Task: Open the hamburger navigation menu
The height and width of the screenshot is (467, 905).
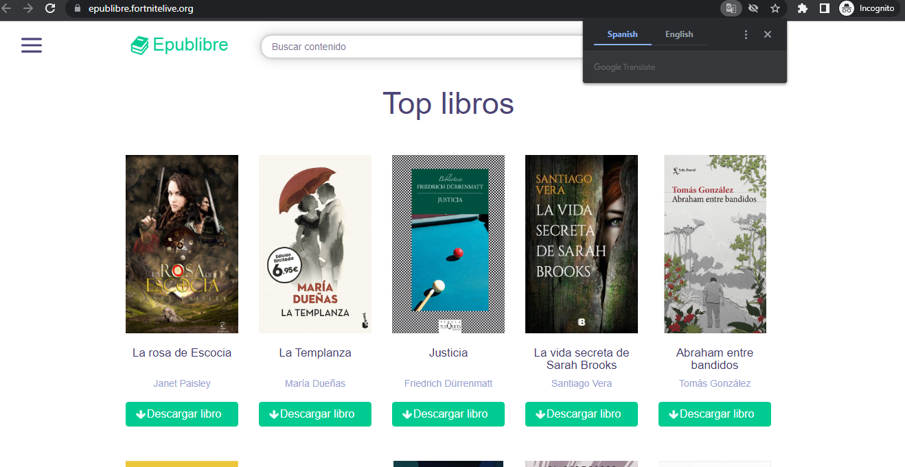Action: [32, 46]
